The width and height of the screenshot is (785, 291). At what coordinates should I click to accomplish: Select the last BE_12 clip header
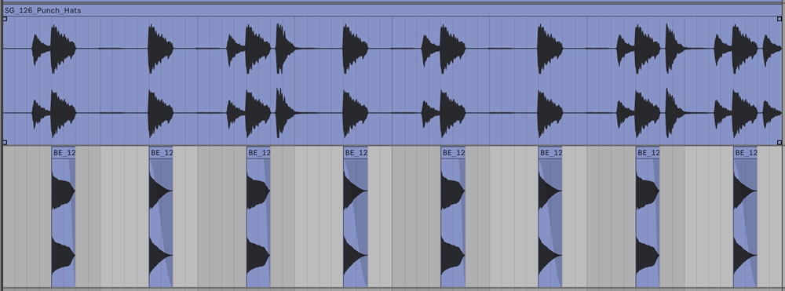pyautogui.click(x=746, y=152)
